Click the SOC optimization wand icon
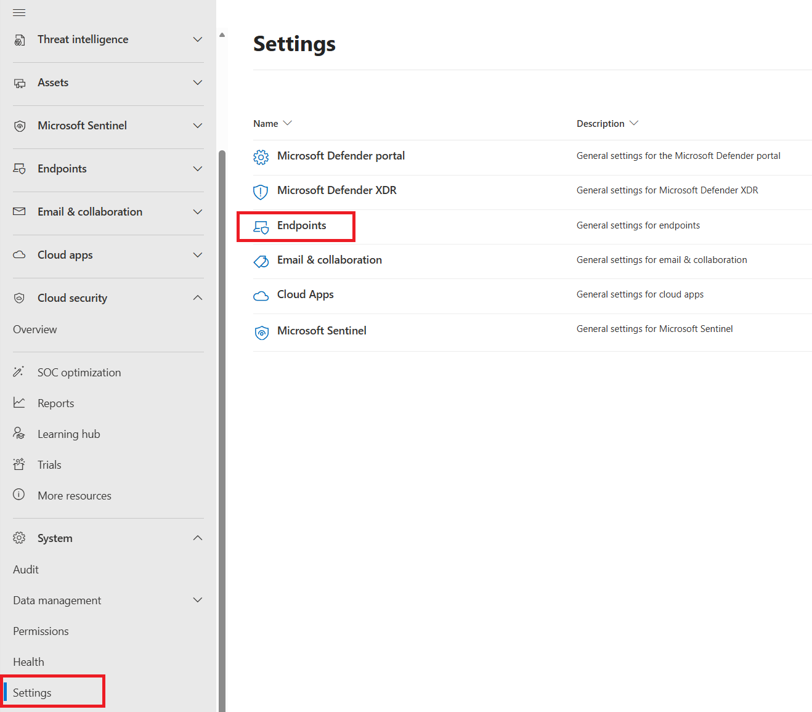Screen dimensions: 812x712 [x=19, y=372]
